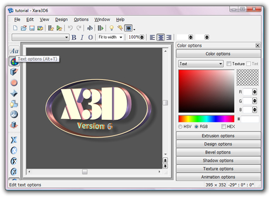Pick a shade in the red color square
This screenshot has width=269, height=197.
tap(206, 91)
